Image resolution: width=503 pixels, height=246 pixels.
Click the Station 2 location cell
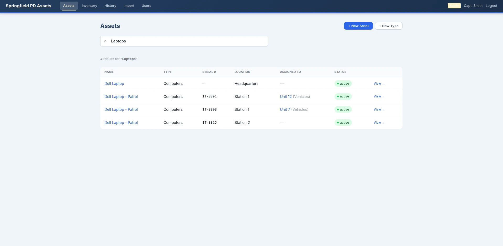242,123
